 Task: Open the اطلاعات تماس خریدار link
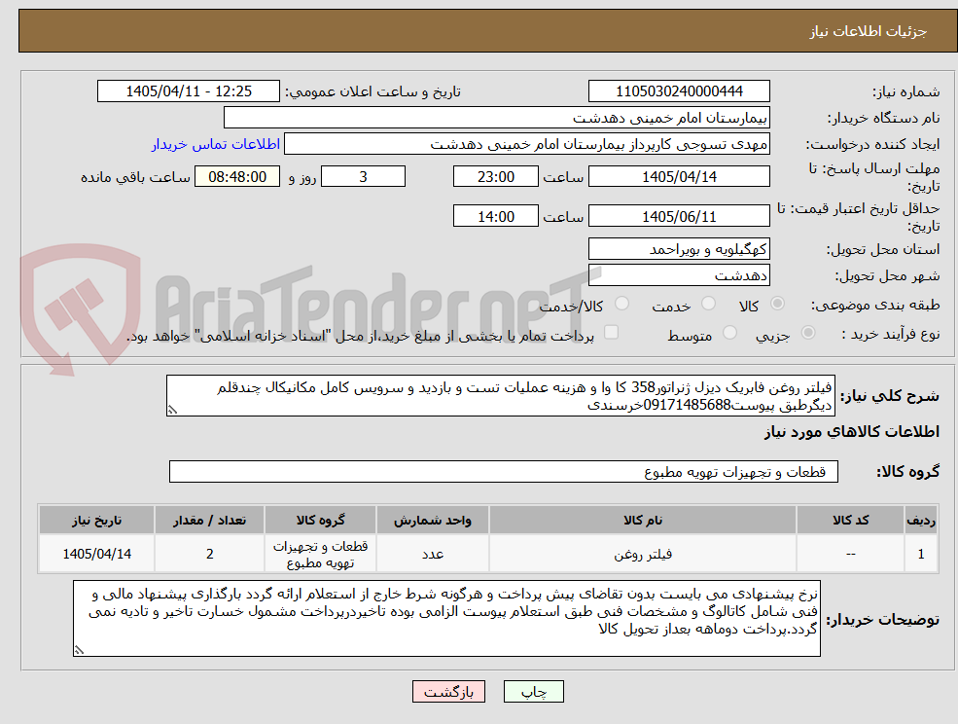click(216, 144)
